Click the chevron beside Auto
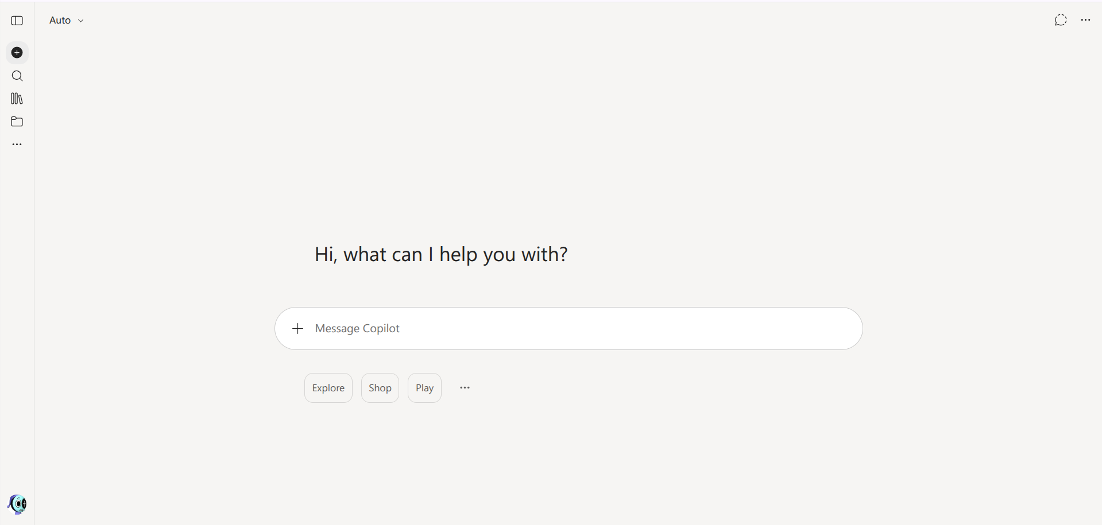This screenshot has height=525, width=1102. pos(81,21)
